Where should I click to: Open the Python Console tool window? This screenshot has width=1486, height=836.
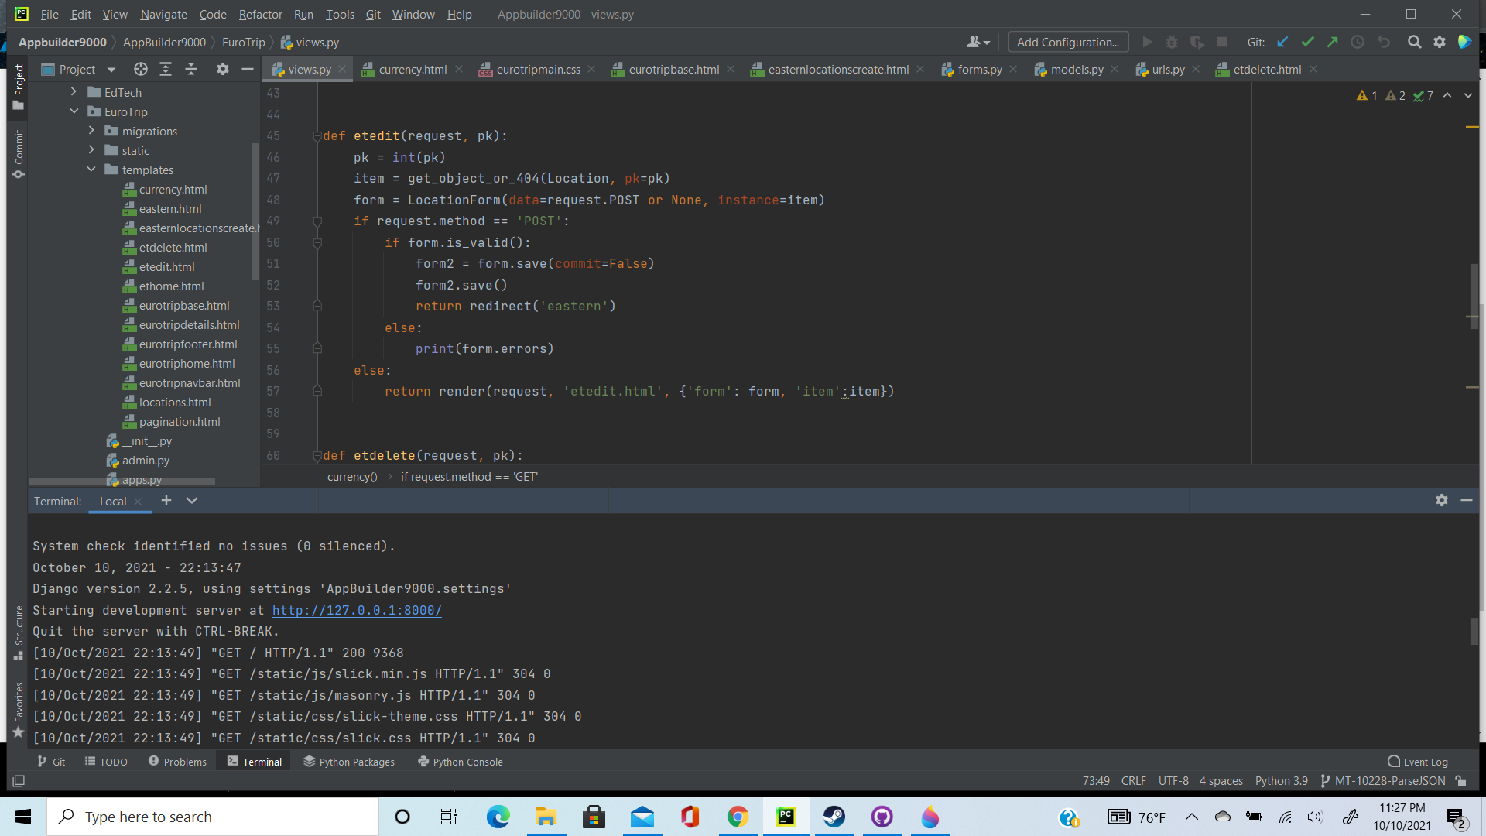click(461, 762)
